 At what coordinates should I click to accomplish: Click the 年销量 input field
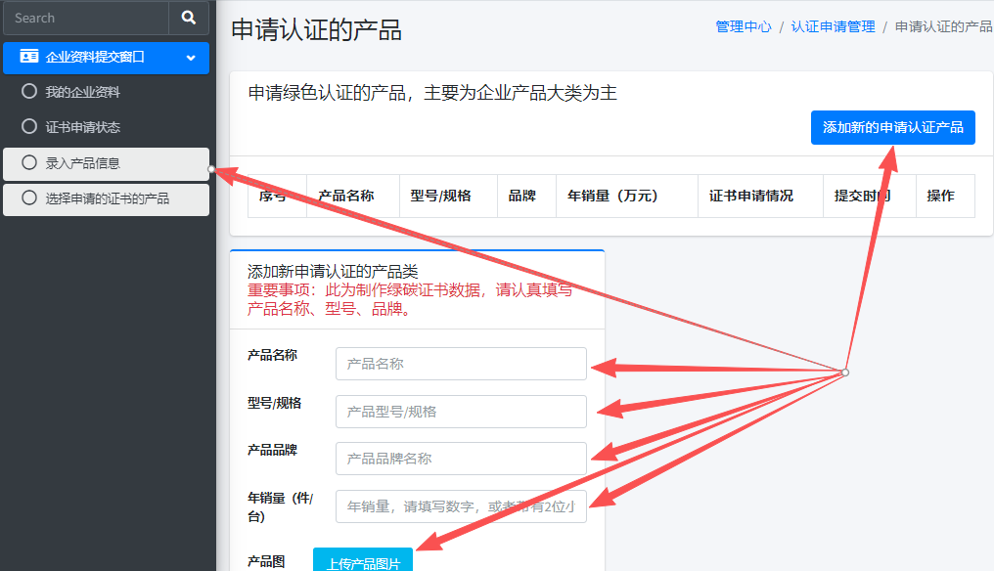point(461,506)
